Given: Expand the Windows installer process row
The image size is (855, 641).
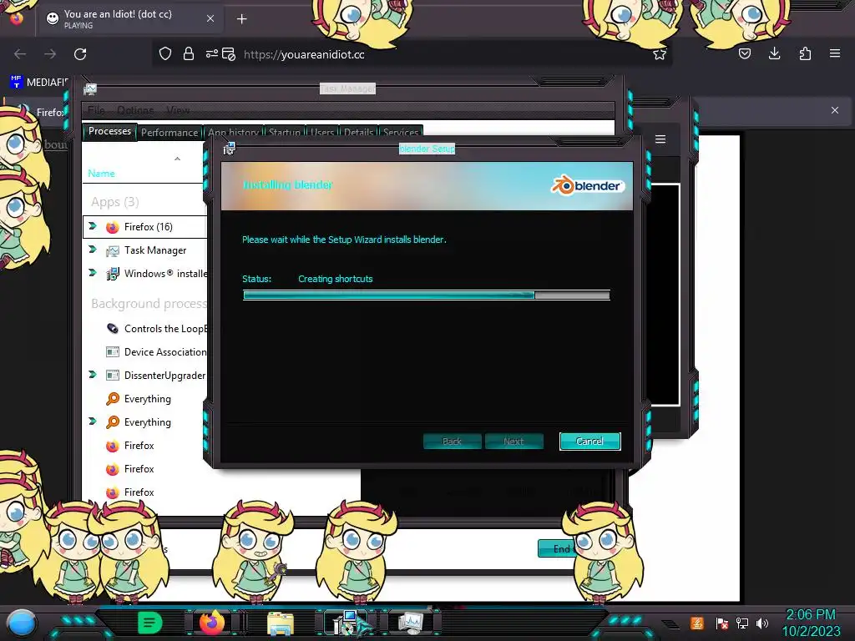Looking at the screenshot, I should tap(93, 273).
